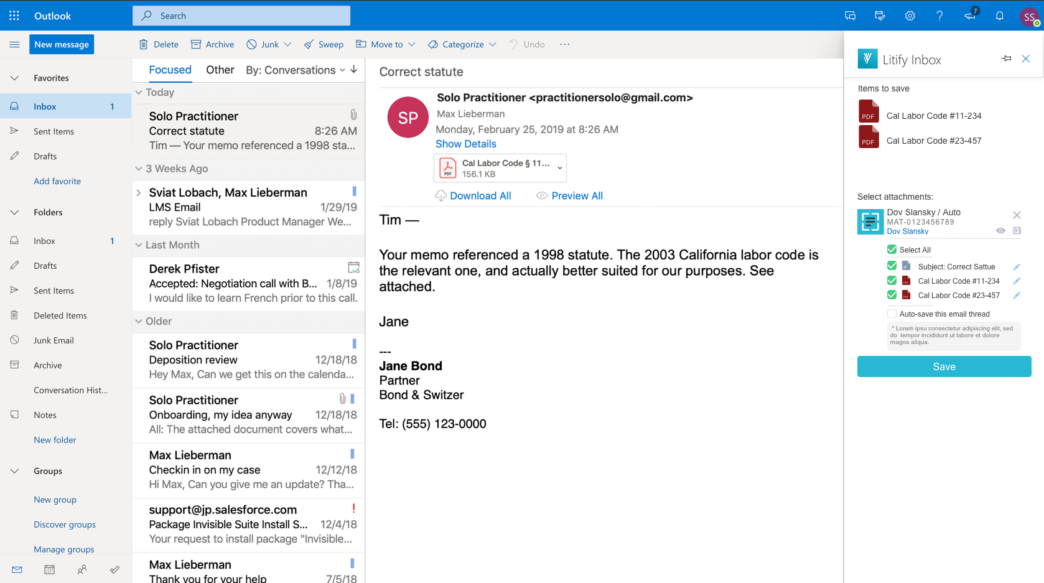Viewport: 1044px width, 583px height.
Task: Open account profile avatar SS
Action: [1030, 17]
